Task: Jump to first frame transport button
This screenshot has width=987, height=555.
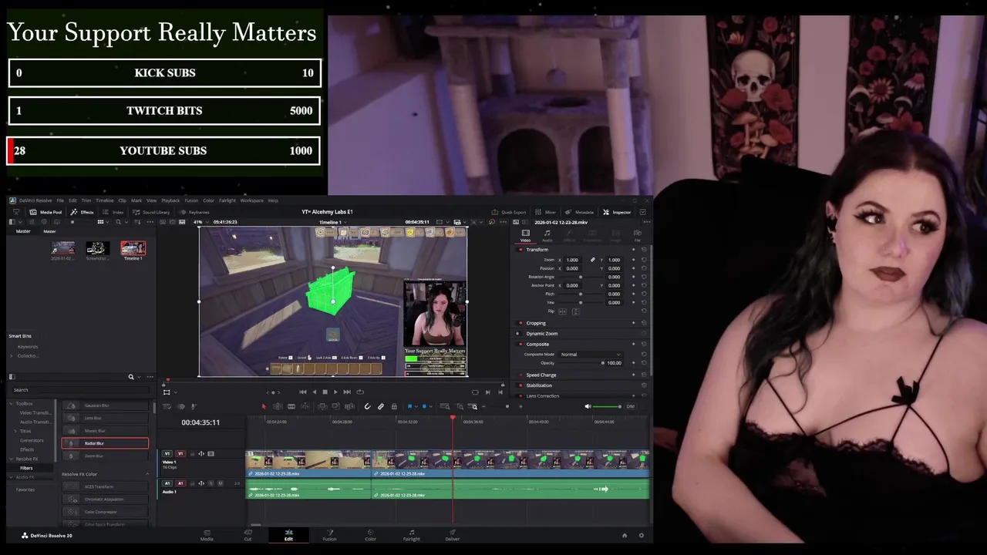Action: click(302, 392)
